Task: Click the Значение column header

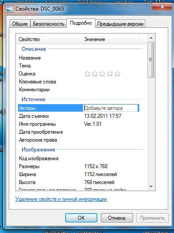Action: click(x=110, y=39)
